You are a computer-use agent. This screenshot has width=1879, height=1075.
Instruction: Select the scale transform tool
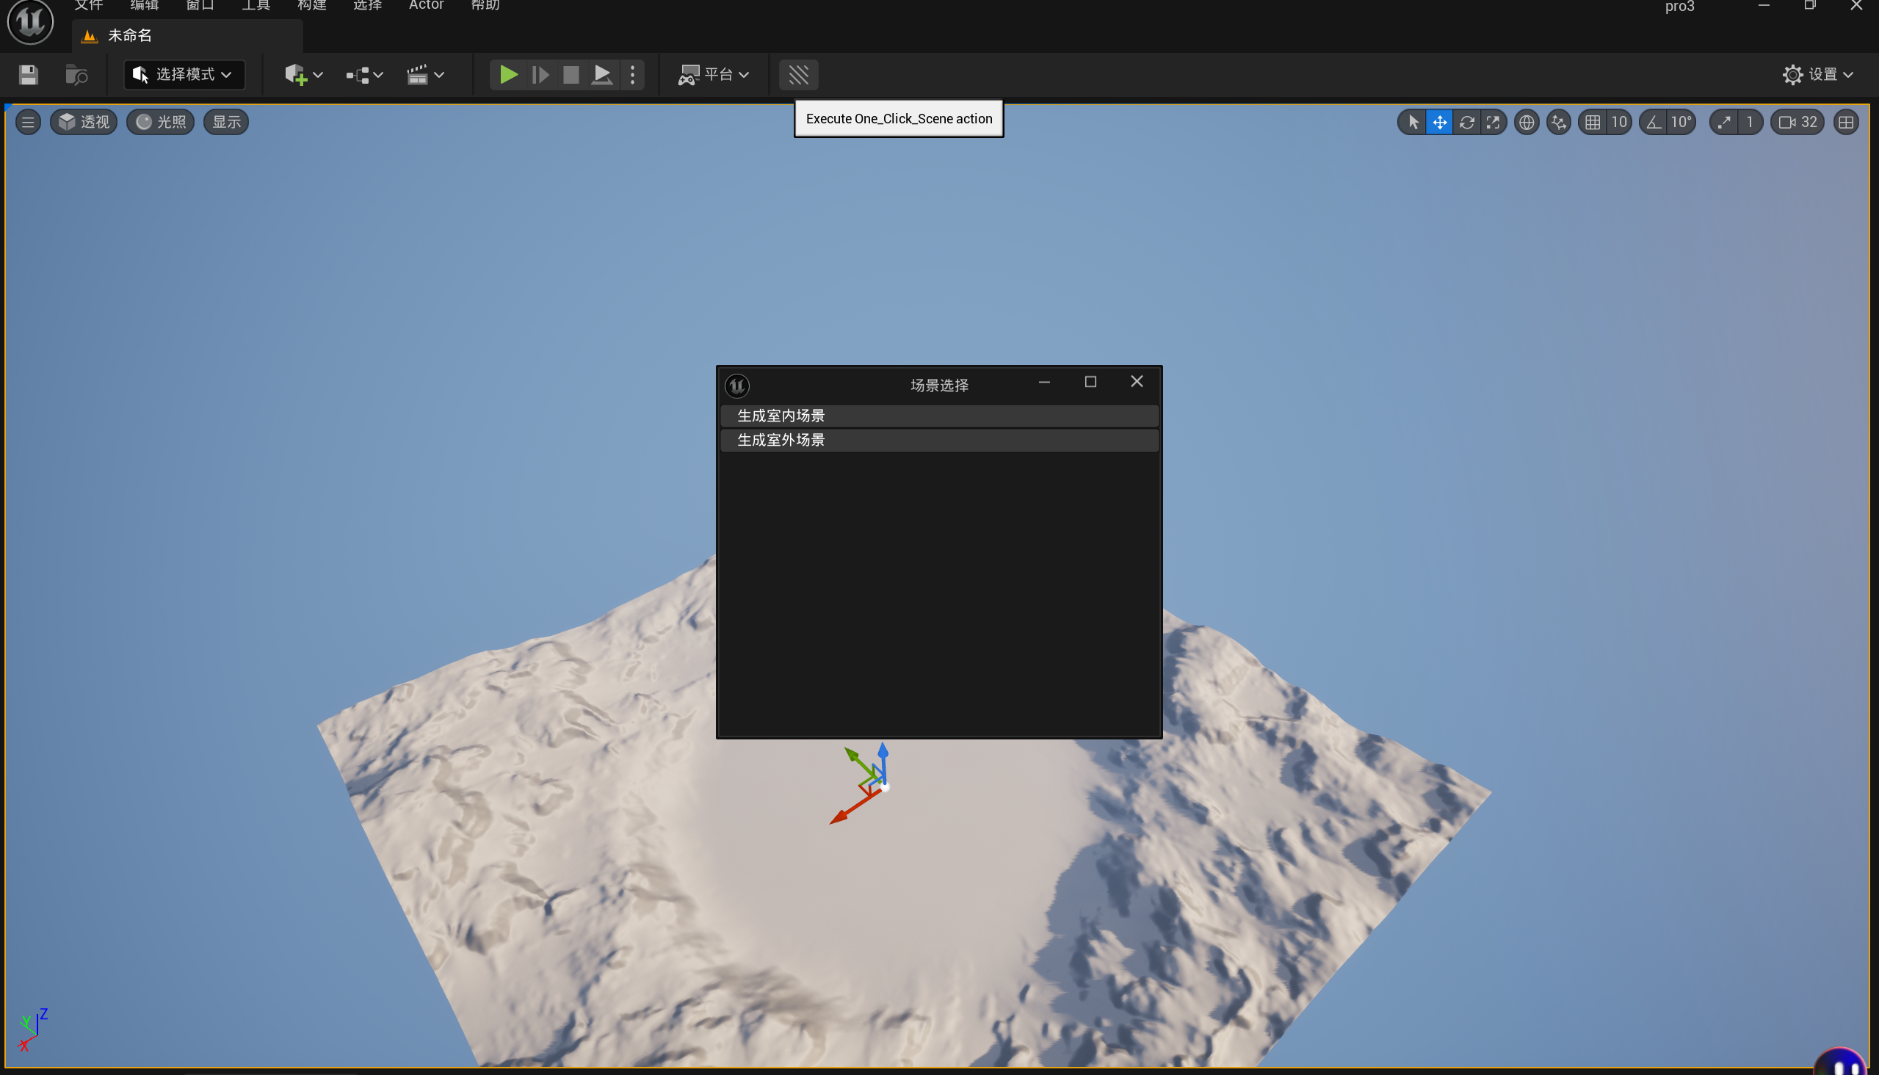click(1493, 122)
